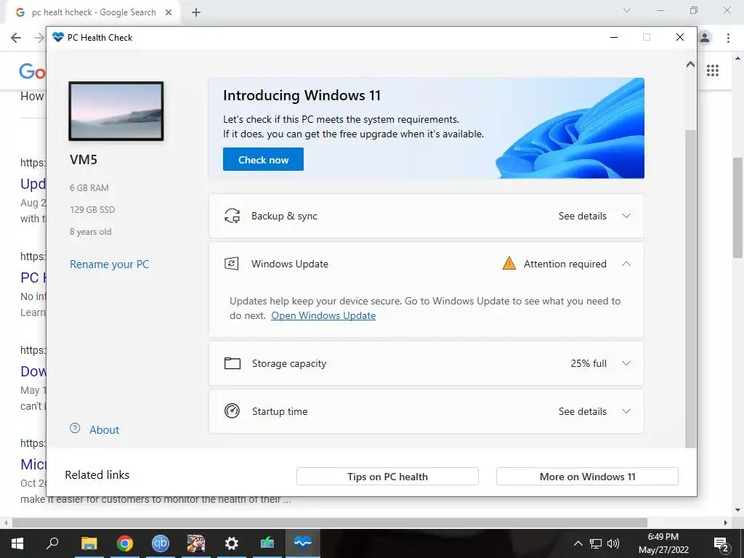The height and width of the screenshot is (558, 744).
Task: Click the Check now button
Action: [263, 159]
